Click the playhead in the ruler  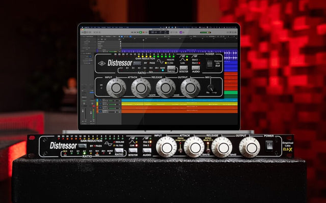click(x=144, y=40)
